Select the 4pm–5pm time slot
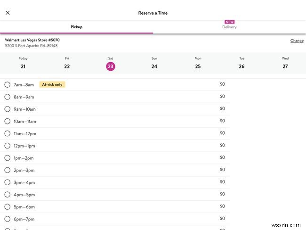306x230 pixels. tap(8, 194)
